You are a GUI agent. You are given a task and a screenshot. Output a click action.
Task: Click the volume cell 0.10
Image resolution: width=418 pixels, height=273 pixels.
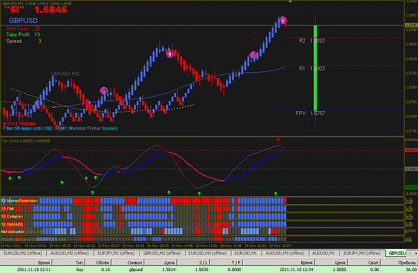click(106, 270)
